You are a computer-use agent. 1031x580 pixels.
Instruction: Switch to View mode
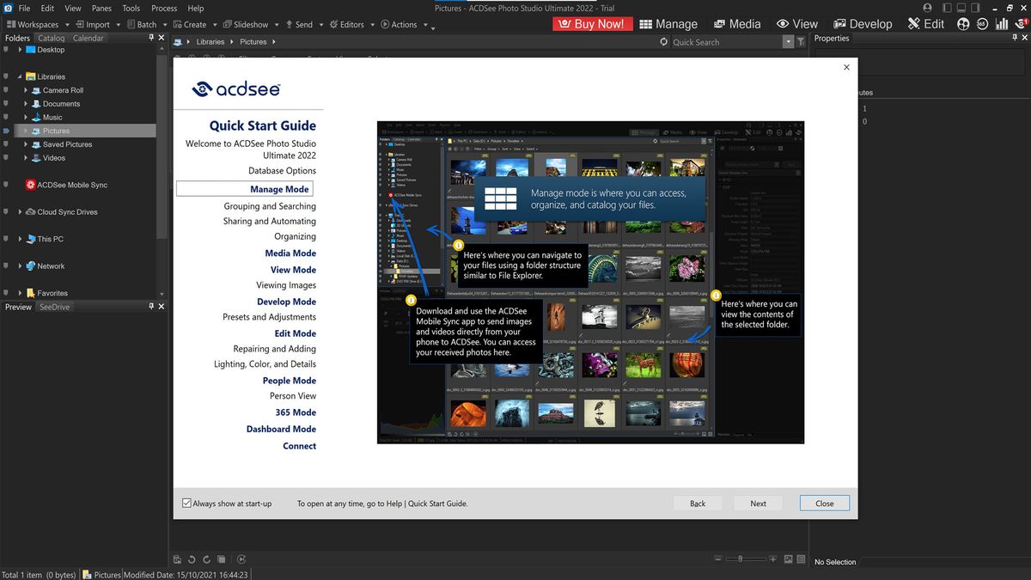tap(797, 23)
